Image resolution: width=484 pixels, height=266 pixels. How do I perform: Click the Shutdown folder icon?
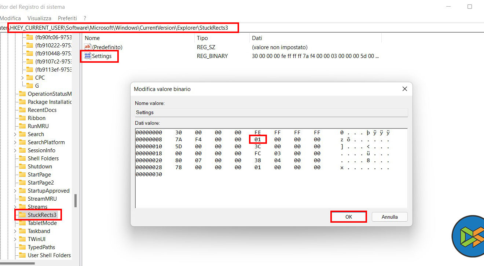pyautogui.click(x=22, y=167)
